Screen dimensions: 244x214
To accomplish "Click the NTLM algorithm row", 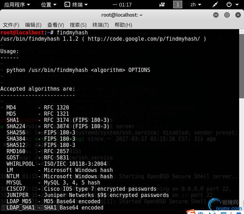I will 60,176.
